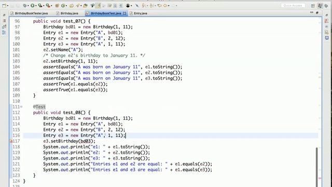
Task: Click the @Test annotation text
Action: pos(39,107)
